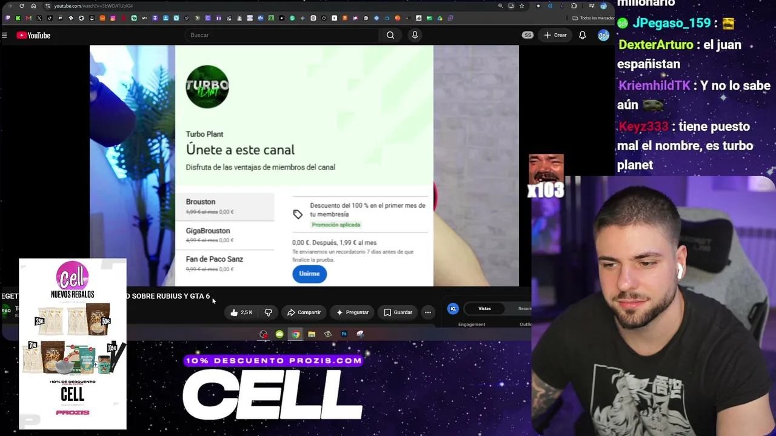
Task: Open the YouTube notifications bell
Action: 582,35
